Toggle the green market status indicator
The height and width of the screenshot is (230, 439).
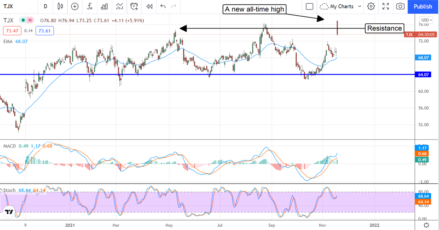tap(23, 20)
